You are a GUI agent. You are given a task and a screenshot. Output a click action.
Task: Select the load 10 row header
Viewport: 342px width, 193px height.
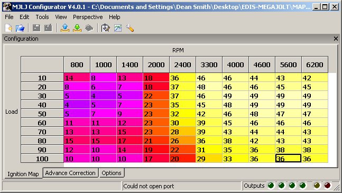coord(42,78)
